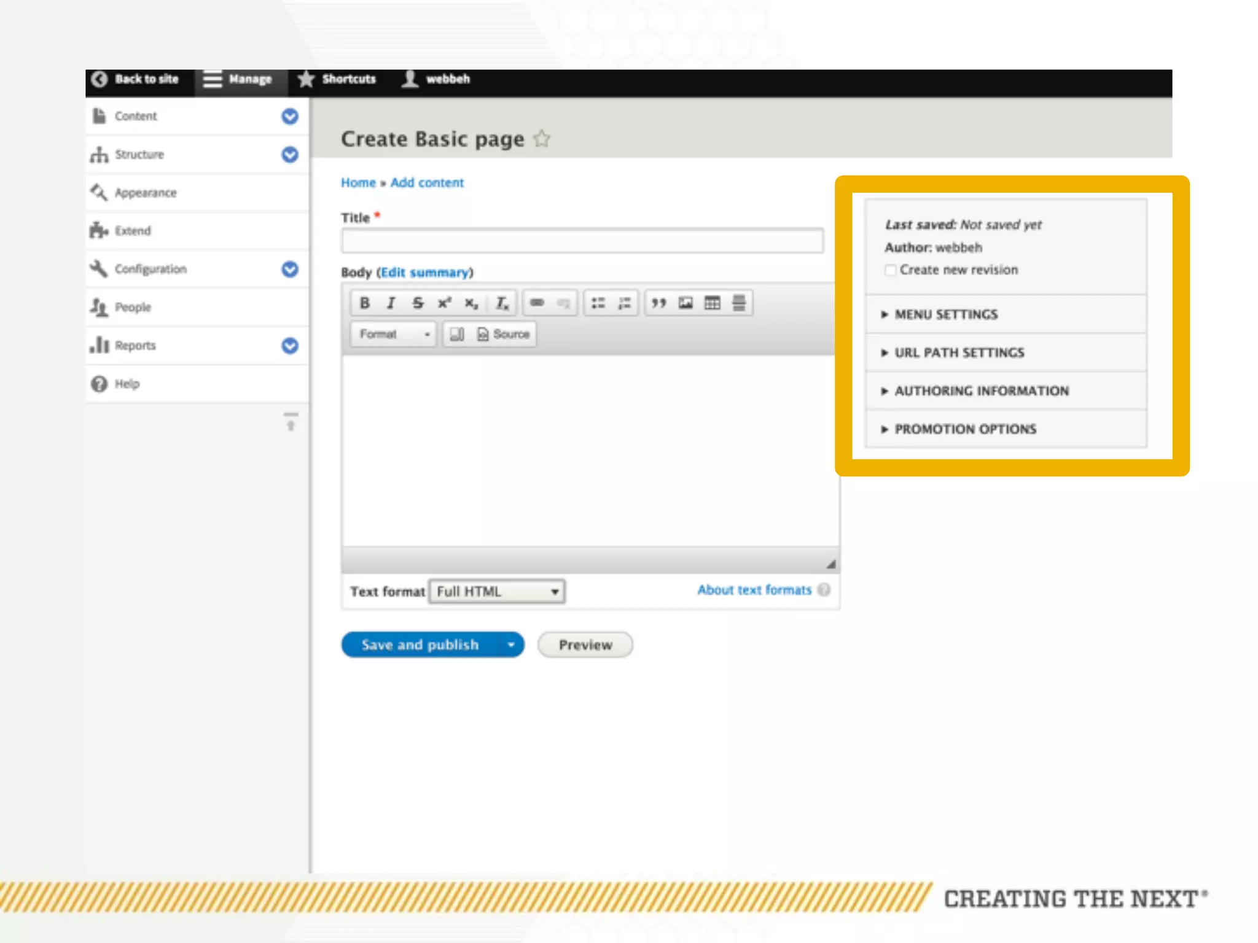The image size is (1258, 943).
Task: Click into the Title input field
Action: pyautogui.click(x=582, y=241)
